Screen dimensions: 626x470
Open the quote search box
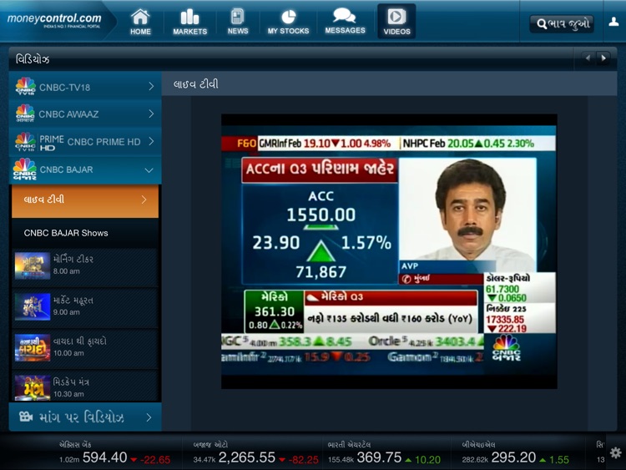coord(562,24)
